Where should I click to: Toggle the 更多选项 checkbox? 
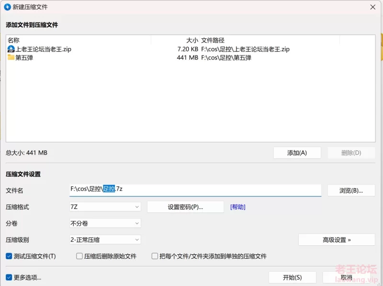tap(7, 277)
